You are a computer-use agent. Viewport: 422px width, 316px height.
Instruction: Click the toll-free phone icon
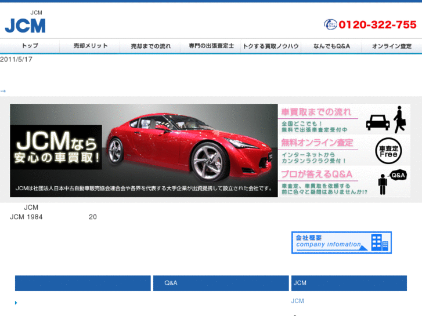click(330, 24)
